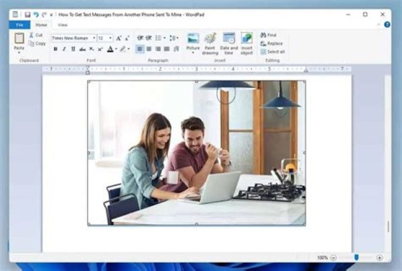The height and width of the screenshot is (271, 402).
Task: Toggle Underline formatting
Action: (73, 49)
